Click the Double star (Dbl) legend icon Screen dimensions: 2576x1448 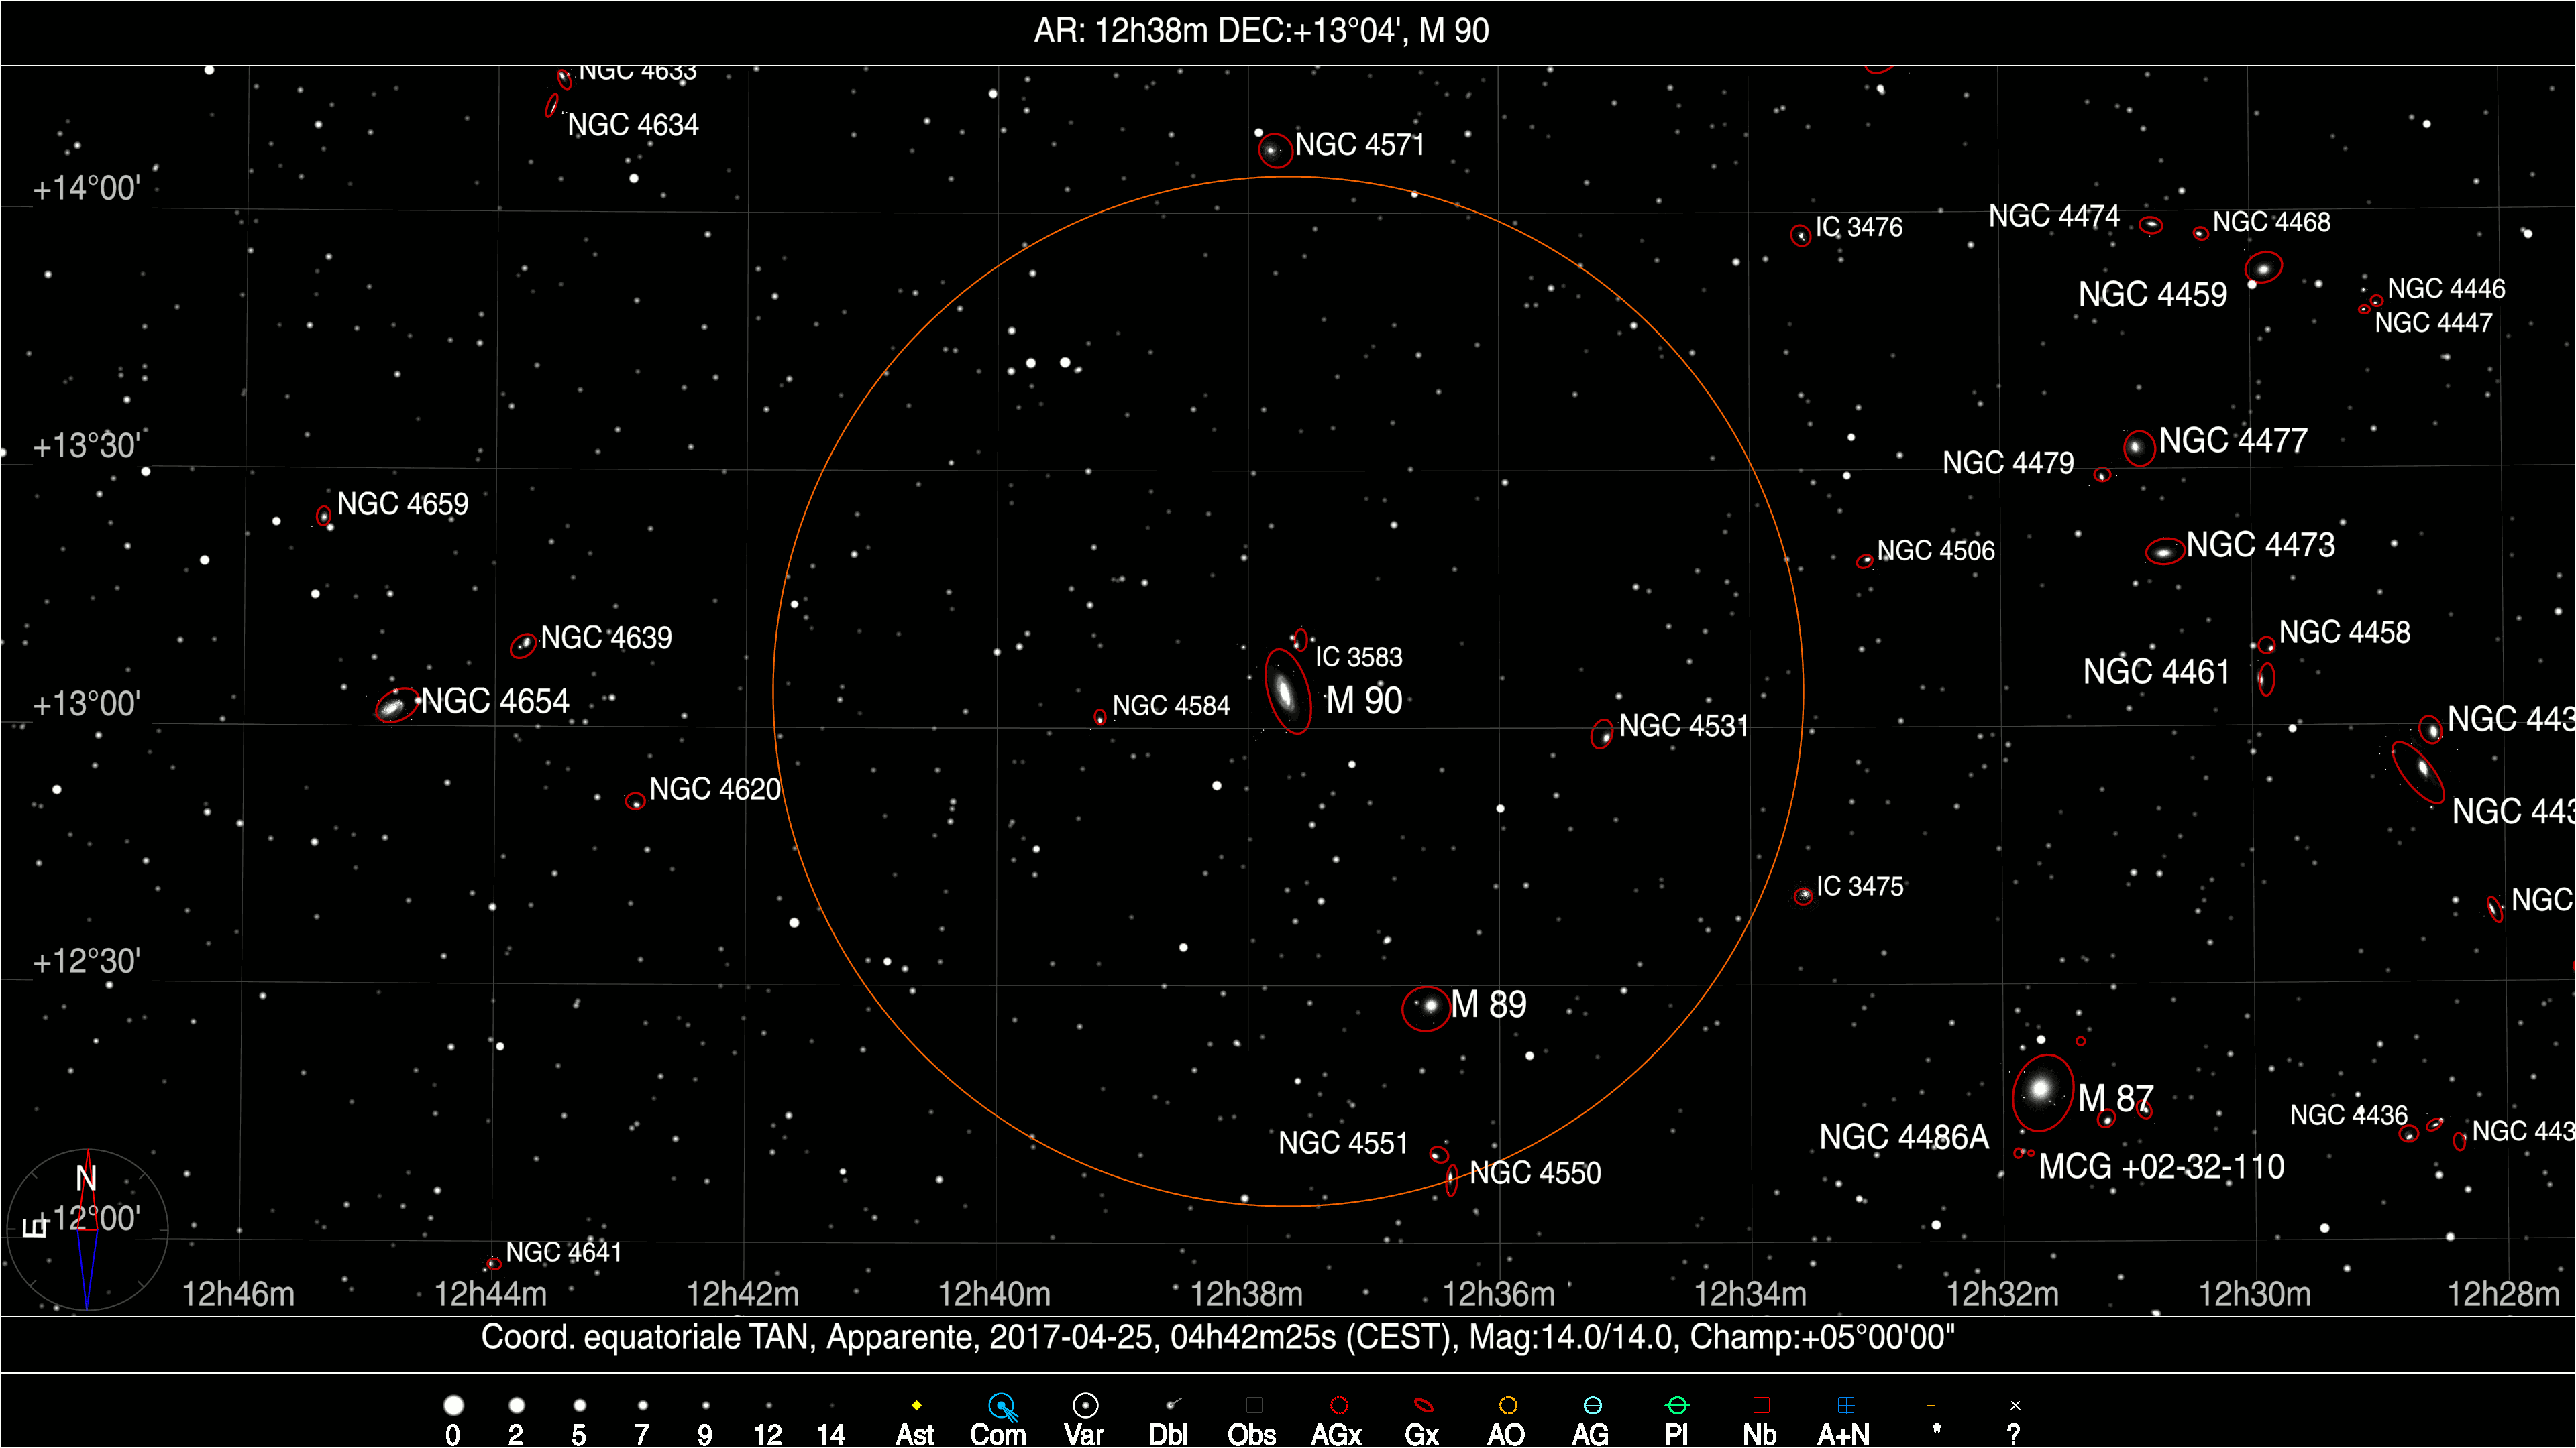tap(1172, 1405)
